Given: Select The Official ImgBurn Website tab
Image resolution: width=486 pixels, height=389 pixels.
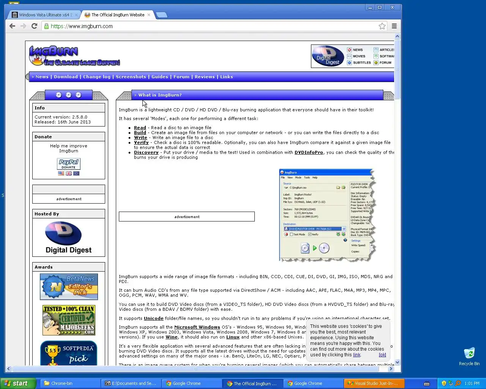Looking at the screenshot, I should pyautogui.click(x=118, y=15).
